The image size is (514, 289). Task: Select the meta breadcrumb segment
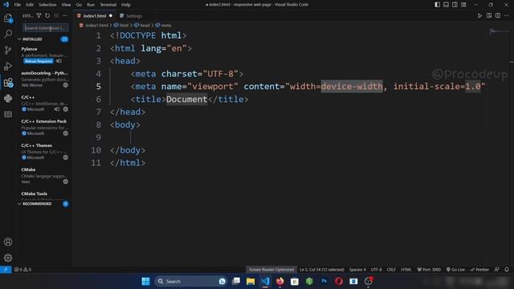coord(163,25)
